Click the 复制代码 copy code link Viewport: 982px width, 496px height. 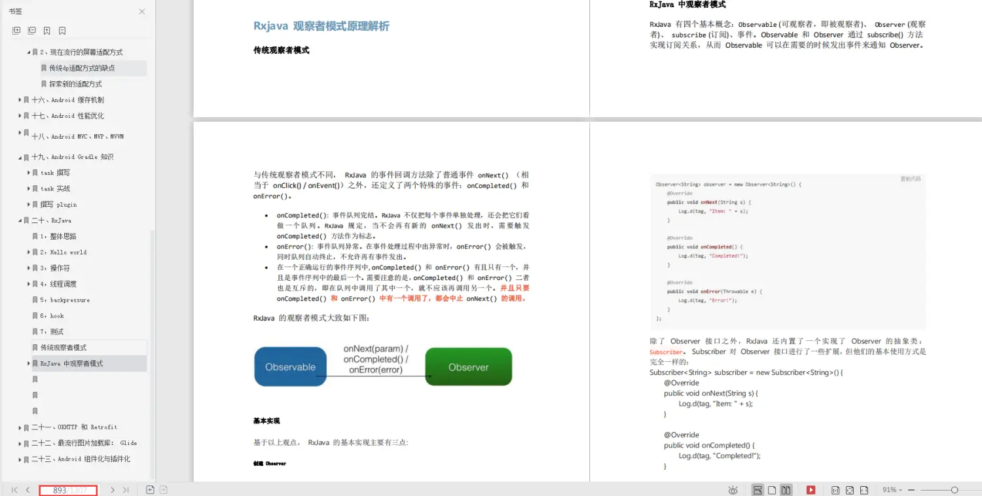click(910, 179)
